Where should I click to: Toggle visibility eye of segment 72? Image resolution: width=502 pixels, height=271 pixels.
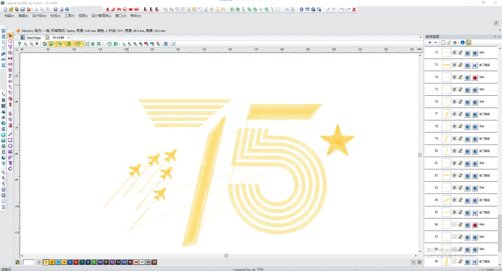(454, 53)
